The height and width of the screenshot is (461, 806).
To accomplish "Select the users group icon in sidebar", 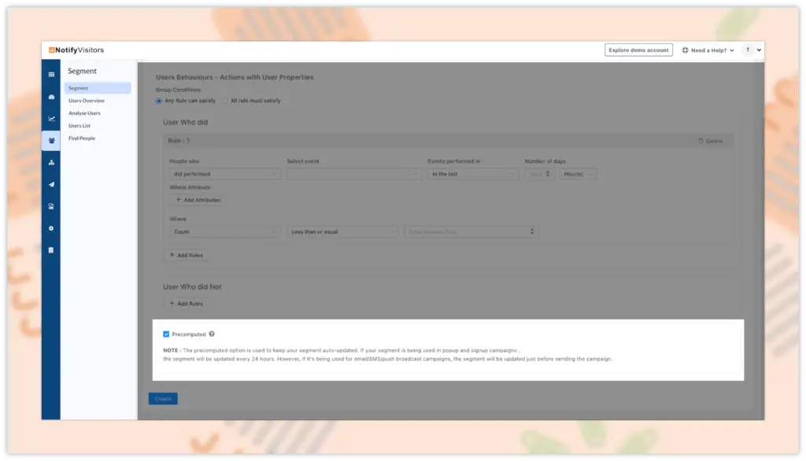I will 51,141.
